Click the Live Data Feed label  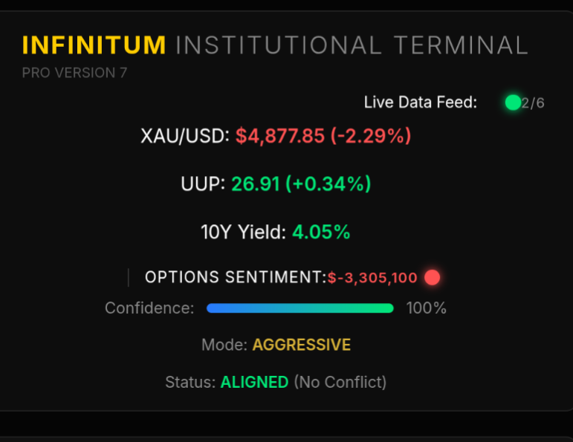click(x=420, y=103)
